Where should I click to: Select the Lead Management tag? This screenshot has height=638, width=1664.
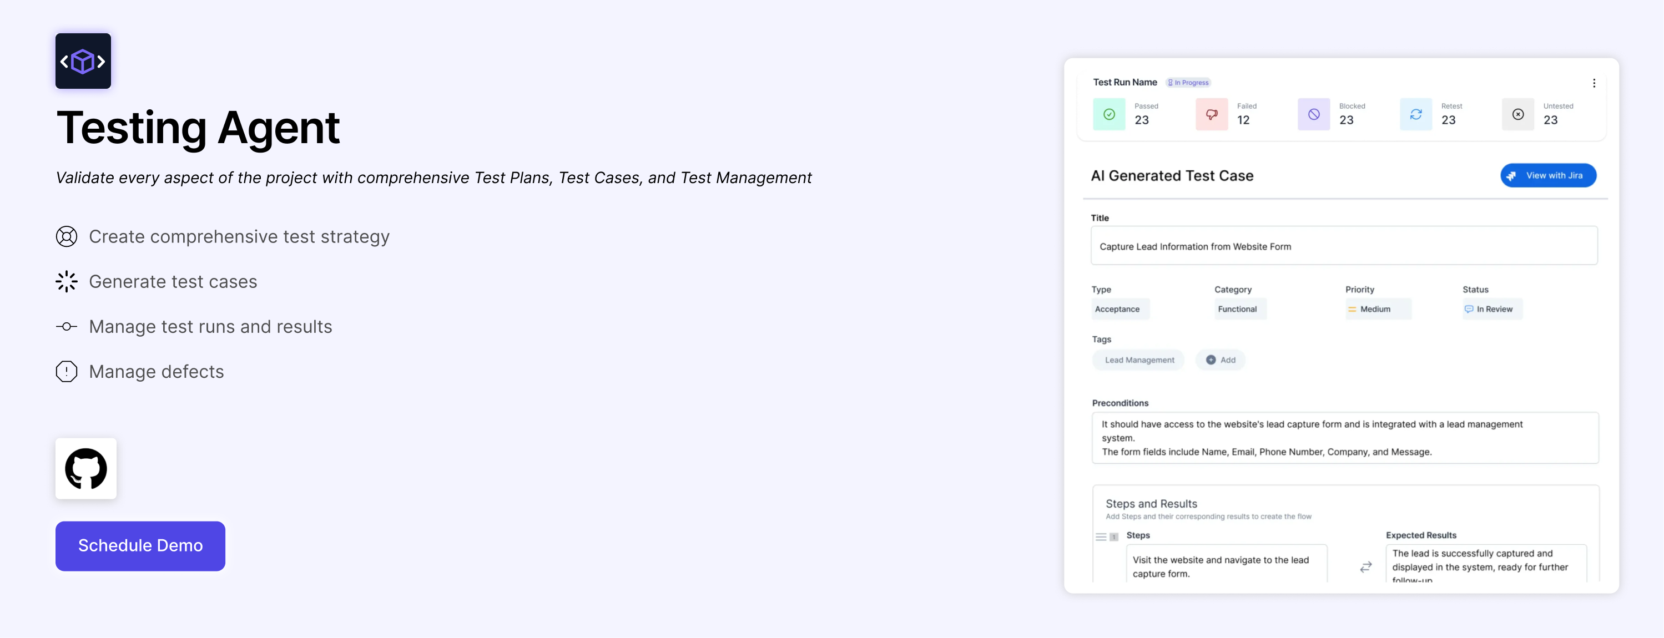[1138, 360]
